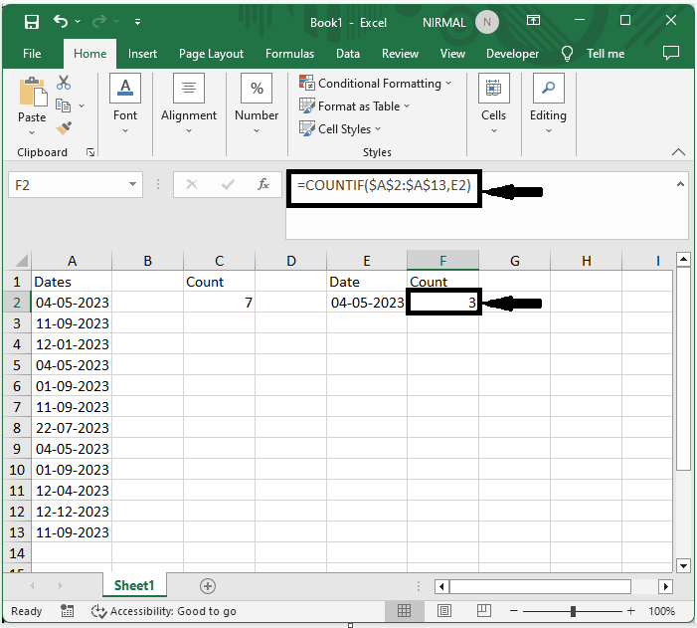Select the Sheet1 tab
The width and height of the screenshot is (697, 628).
pyautogui.click(x=134, y=585)
